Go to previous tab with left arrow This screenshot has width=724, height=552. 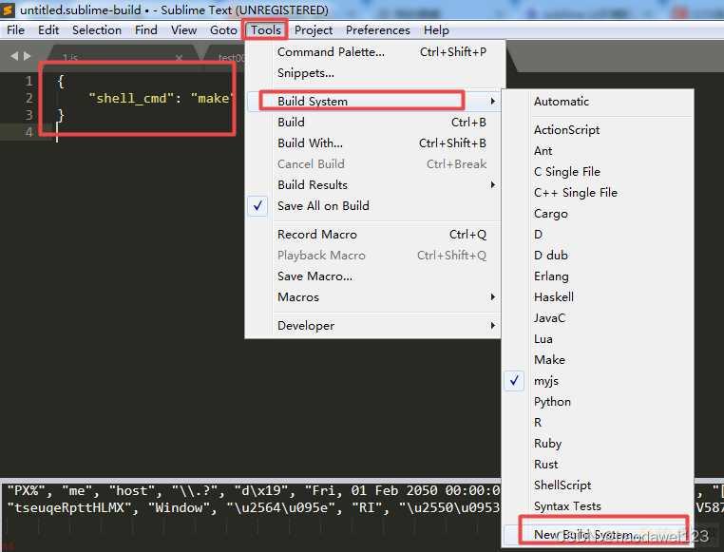pos(14,56)
